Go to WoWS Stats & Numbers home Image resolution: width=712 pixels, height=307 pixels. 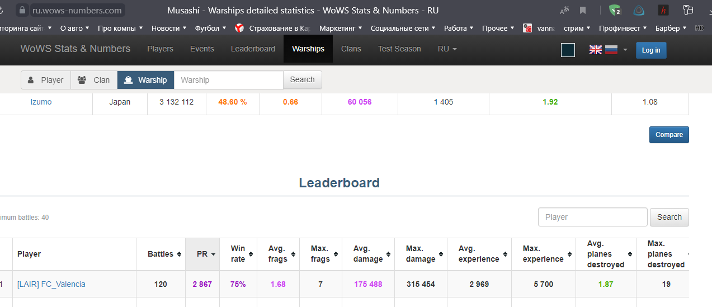point(76,49)
